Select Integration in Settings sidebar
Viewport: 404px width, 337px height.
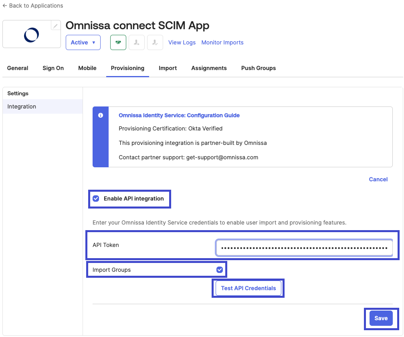pyautogui.click(x=42, y=106)
